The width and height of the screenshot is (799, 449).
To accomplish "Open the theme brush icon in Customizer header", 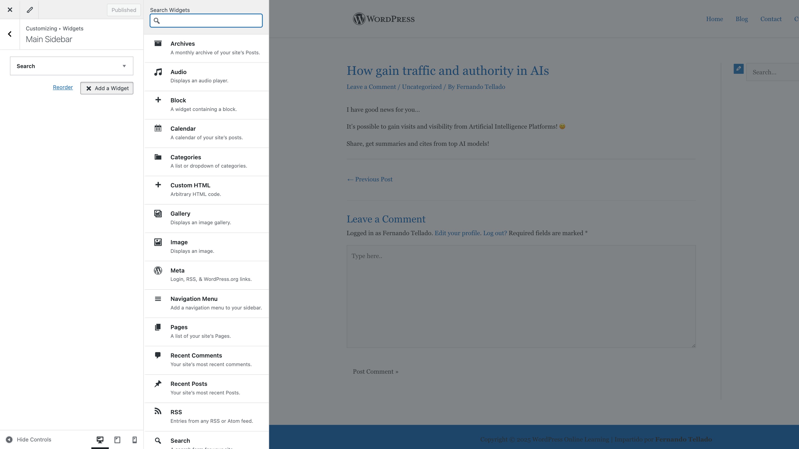I will coord(29,10).
